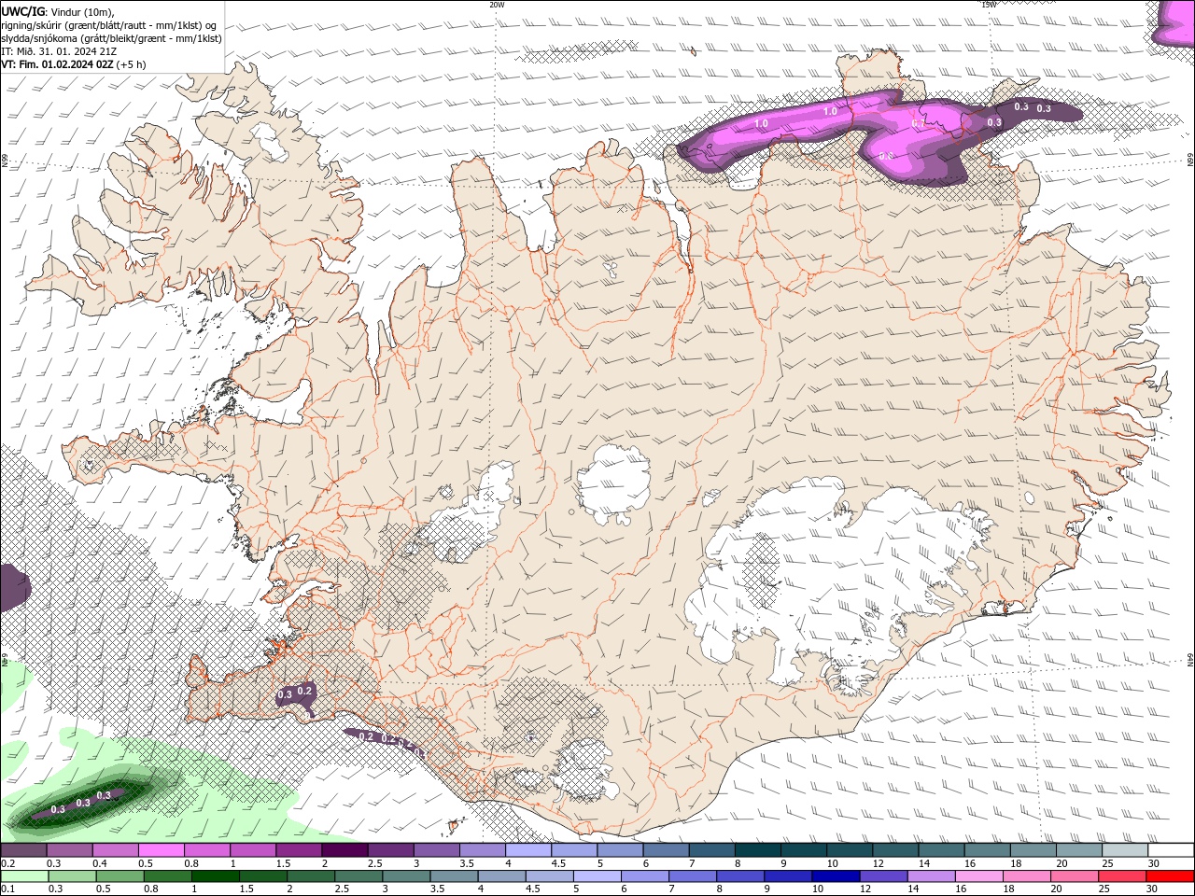This screenshot has width=1195, height=896.
Task: Click the white swatch at end of top legend row
Action: (x=1171, y=850)
